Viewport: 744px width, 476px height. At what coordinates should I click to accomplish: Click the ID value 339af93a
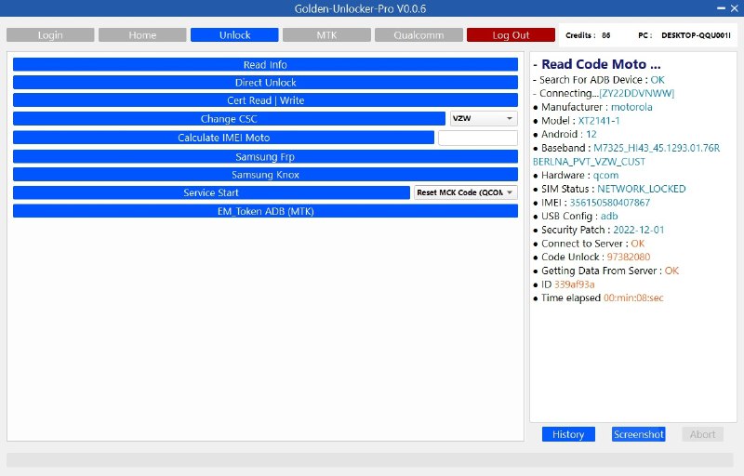pyautogui.click(x=575, y=284)
